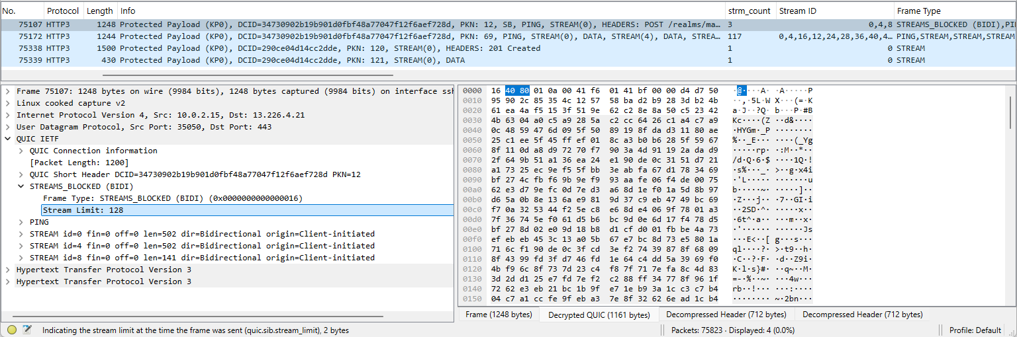The height and width of the screenshot is (337, 1017).
Task: Expand the QUIC Short Header node
Action: coord(21,174)
